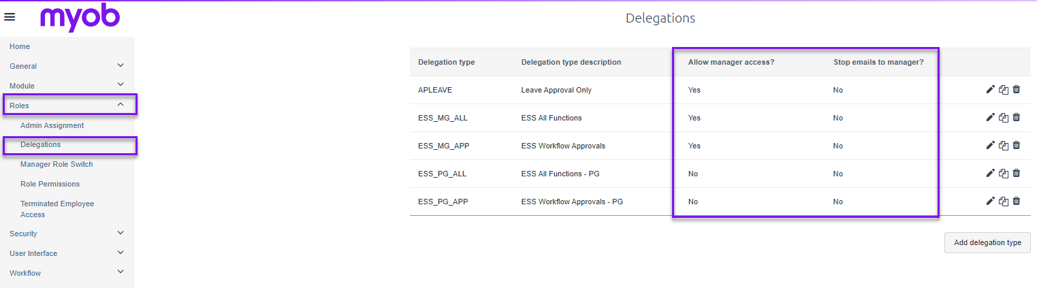Expand the General menu chevron
The height and width of the screenshot is (288, 1037).
(x=121, y=65)
